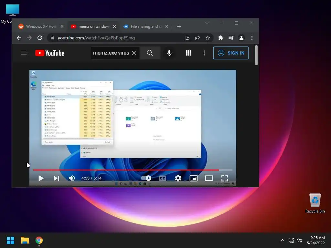
Task: Mute the video volume
Action: pyautogui.click(x=72, y=178)
